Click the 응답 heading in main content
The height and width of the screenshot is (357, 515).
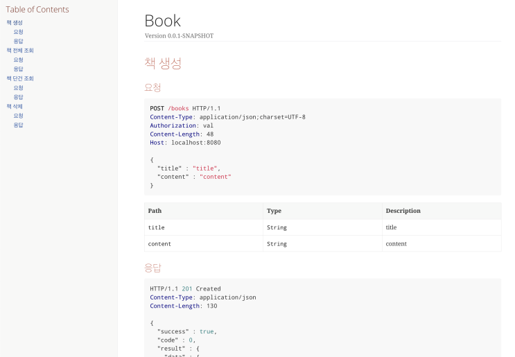pyautogui.click(x=152, y=268)
